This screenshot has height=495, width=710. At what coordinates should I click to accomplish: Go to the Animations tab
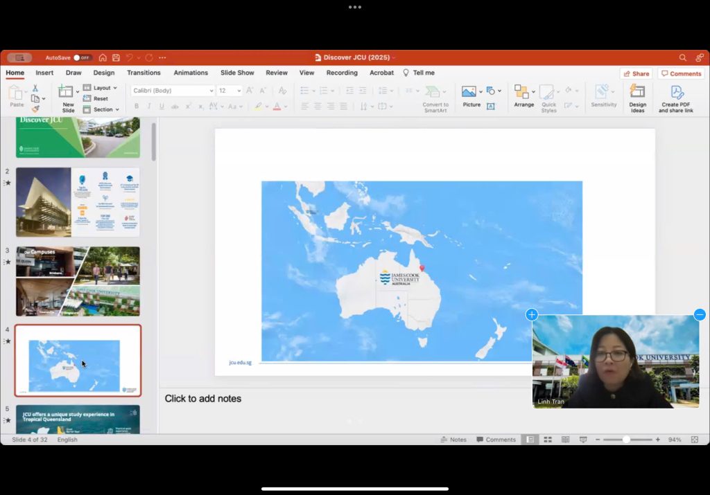click(191, 73)
